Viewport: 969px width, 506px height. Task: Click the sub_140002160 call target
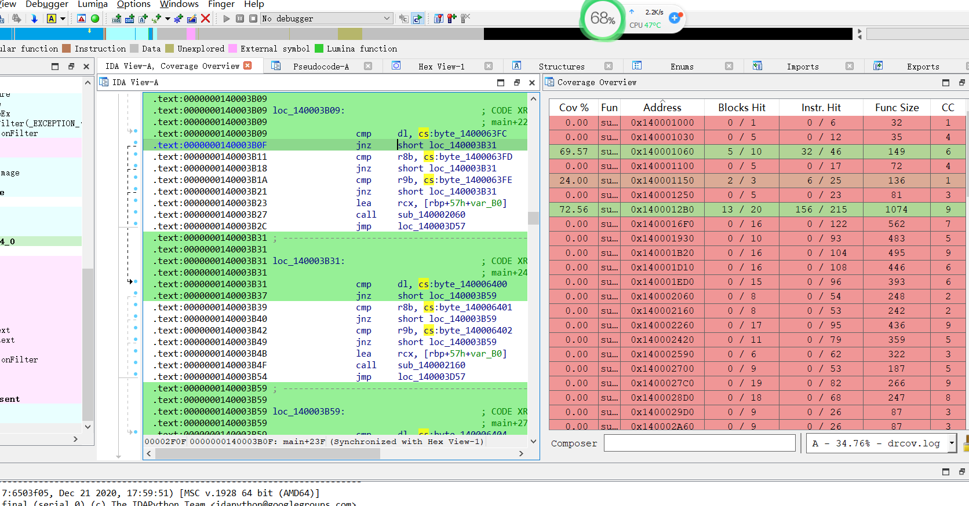pos(431,365)
